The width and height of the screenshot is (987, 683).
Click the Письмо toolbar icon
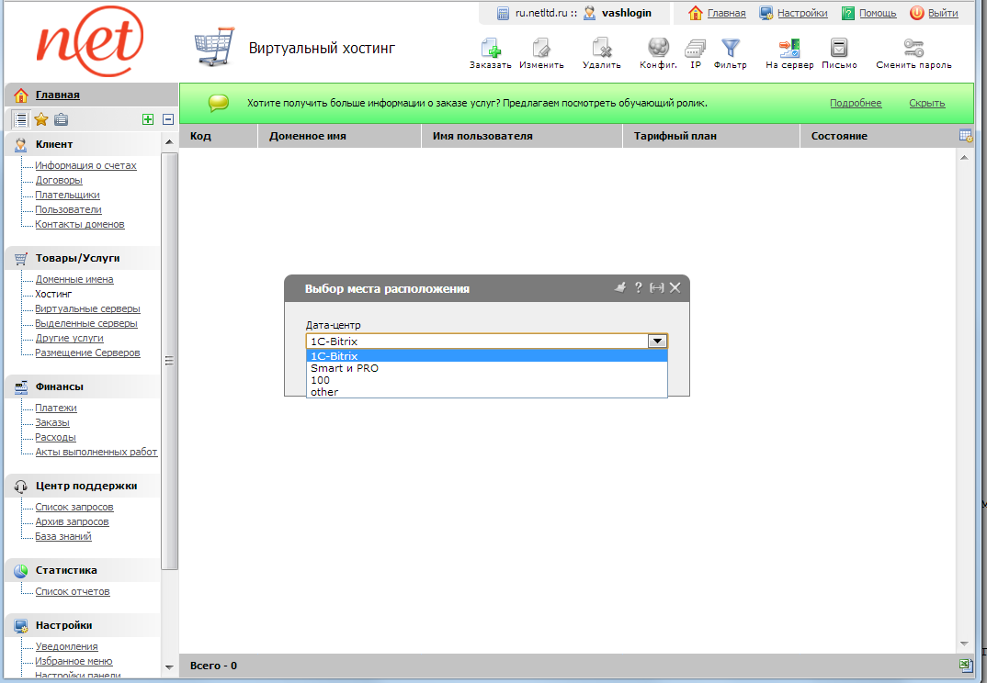point(838,49)
